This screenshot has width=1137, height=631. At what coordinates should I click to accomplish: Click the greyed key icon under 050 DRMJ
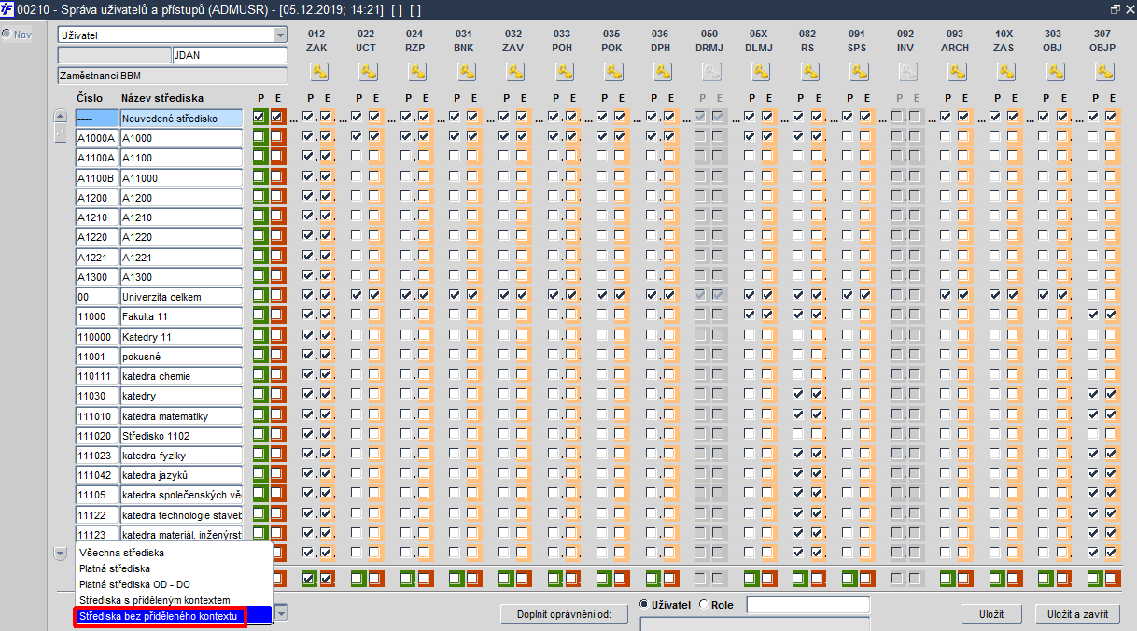point(711,71)
